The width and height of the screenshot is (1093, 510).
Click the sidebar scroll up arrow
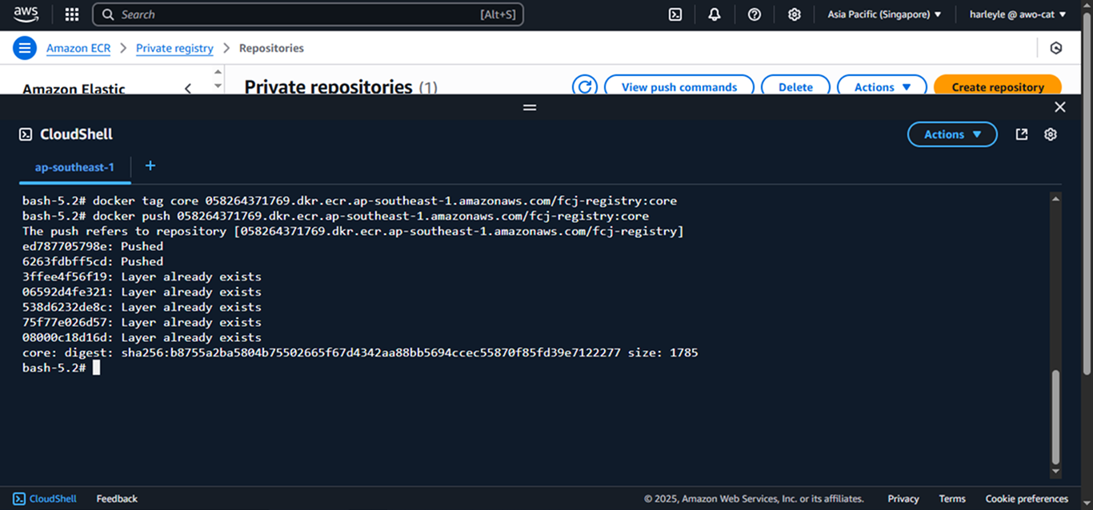[218, 71]
